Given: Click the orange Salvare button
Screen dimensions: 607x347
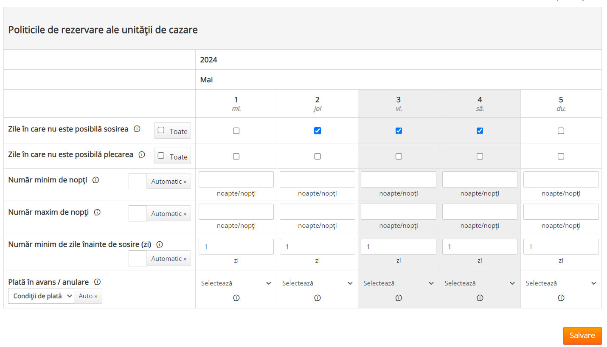Looking at the screenshot, I should tap(582, 336).
